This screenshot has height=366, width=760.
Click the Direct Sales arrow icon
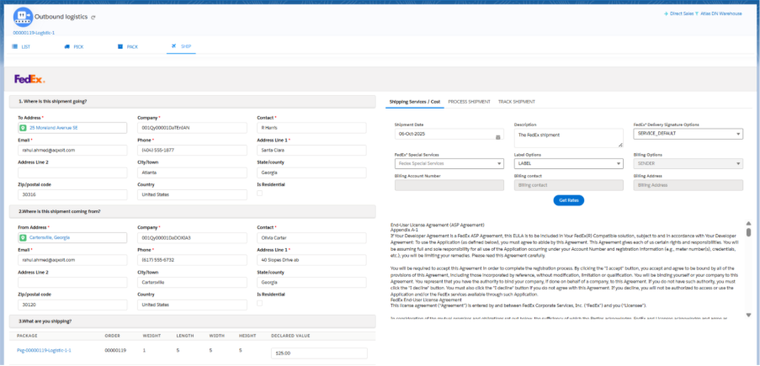click(666, 14)
